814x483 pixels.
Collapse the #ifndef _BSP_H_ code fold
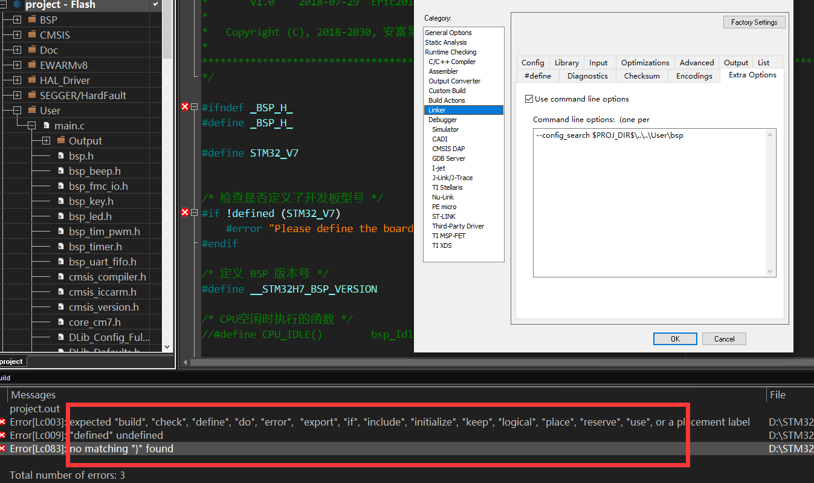[195, 107]
